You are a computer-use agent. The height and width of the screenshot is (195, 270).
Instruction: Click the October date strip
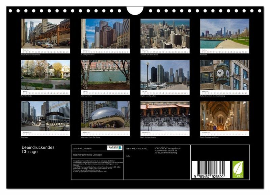[105, 133]
